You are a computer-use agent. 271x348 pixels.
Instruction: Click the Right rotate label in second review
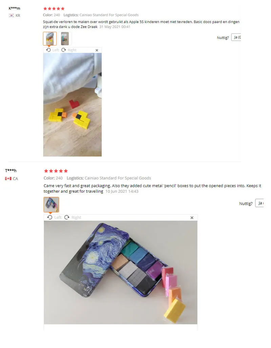click(76, 217)
